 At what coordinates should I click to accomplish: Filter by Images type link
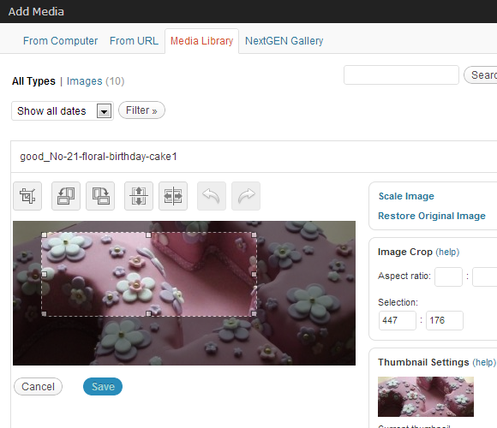point(85,81)
